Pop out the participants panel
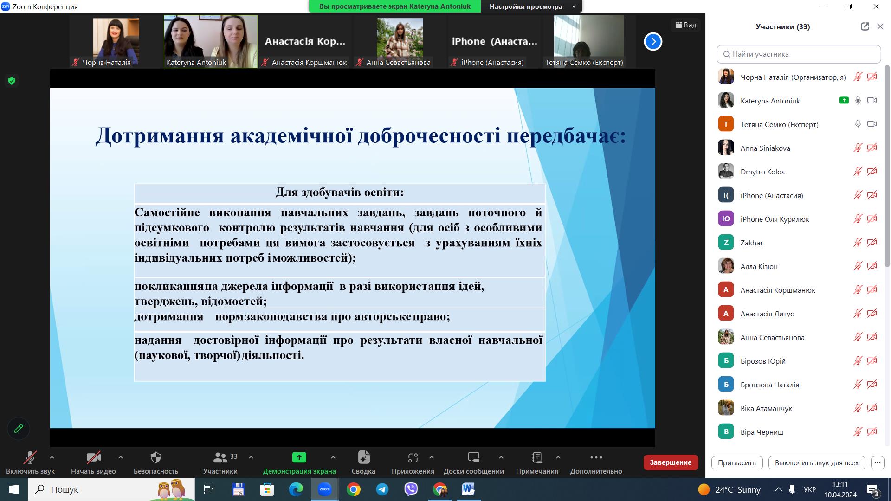Viewport: 891px width, 501px height. (865, 26)
